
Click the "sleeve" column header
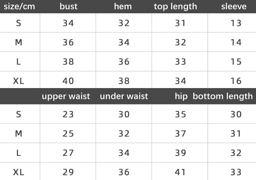(x=234, y=7)
